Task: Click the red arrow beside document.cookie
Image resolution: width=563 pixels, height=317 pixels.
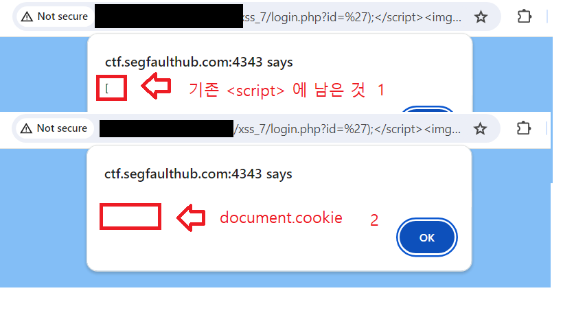Action: point(191,218)
